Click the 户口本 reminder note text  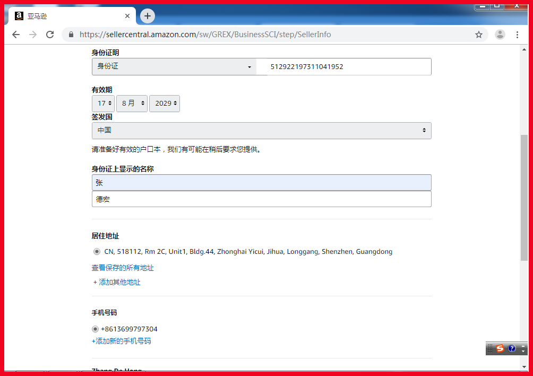176,149
